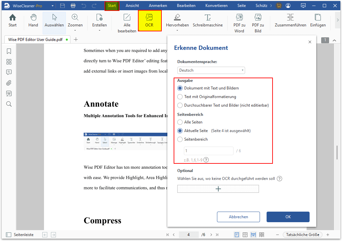Click the Print icon in title bar
This screenshot has height=241, width=342.
click(73, 6)
